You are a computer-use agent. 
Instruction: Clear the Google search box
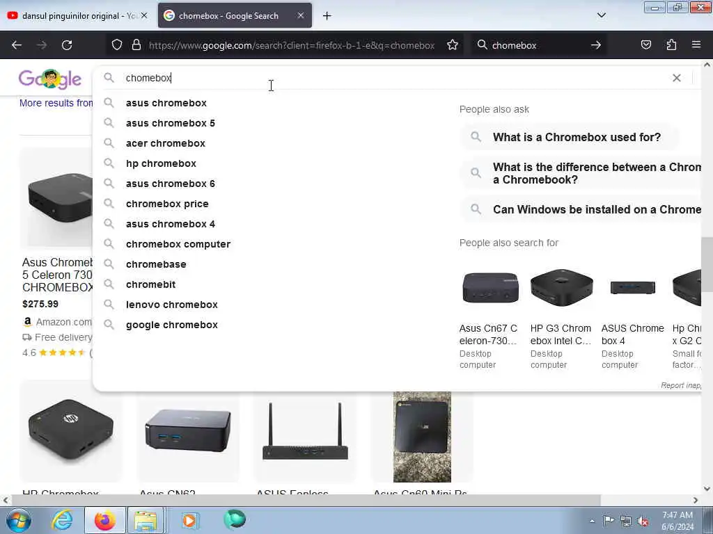(x=677, y=78)
